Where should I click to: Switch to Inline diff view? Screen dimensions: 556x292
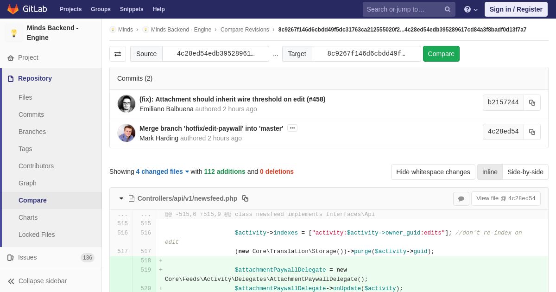[490, 172]
